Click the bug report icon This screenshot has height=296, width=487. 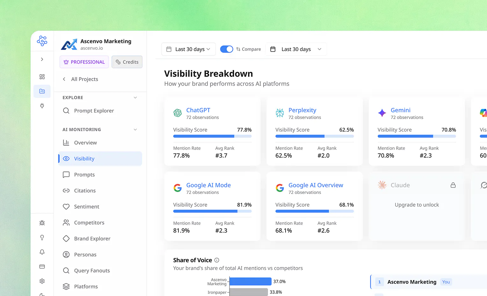[x=42, y=223]
